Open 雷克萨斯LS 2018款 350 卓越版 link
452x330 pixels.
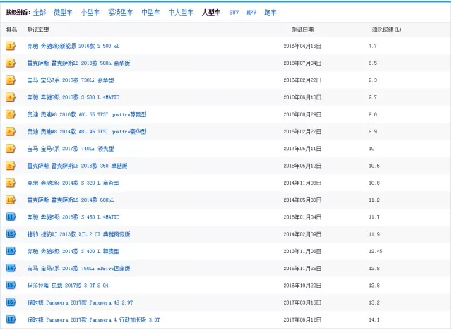coord(77,166)
